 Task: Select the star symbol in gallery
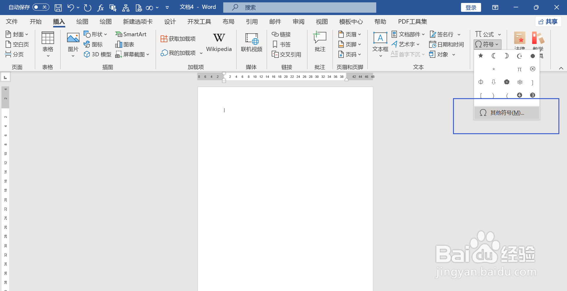coord(481,56)
